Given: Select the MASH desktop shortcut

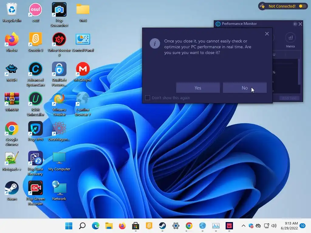Looking at the screenshot, I should pyautogui.click(x=12, y=72).
